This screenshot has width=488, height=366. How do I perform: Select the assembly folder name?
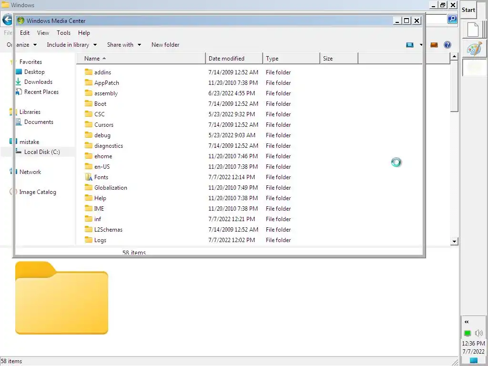pyautogui.click(x=106, y=93)
